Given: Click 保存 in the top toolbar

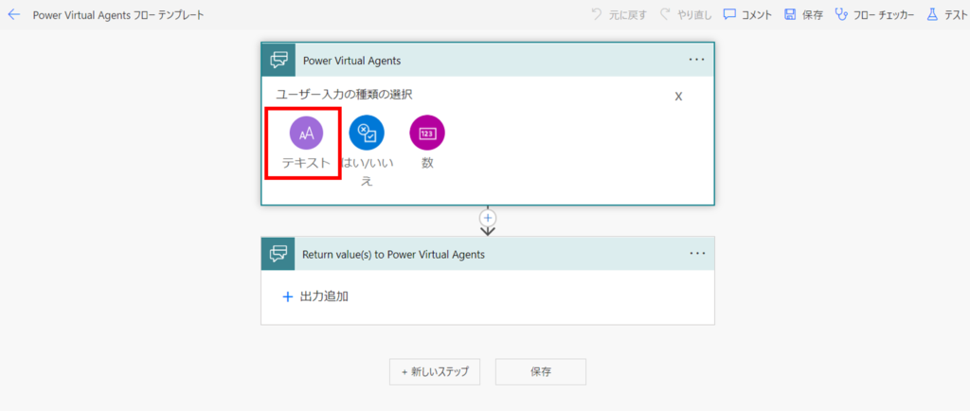Looking at the screenshot, I should tap(803, 15).
